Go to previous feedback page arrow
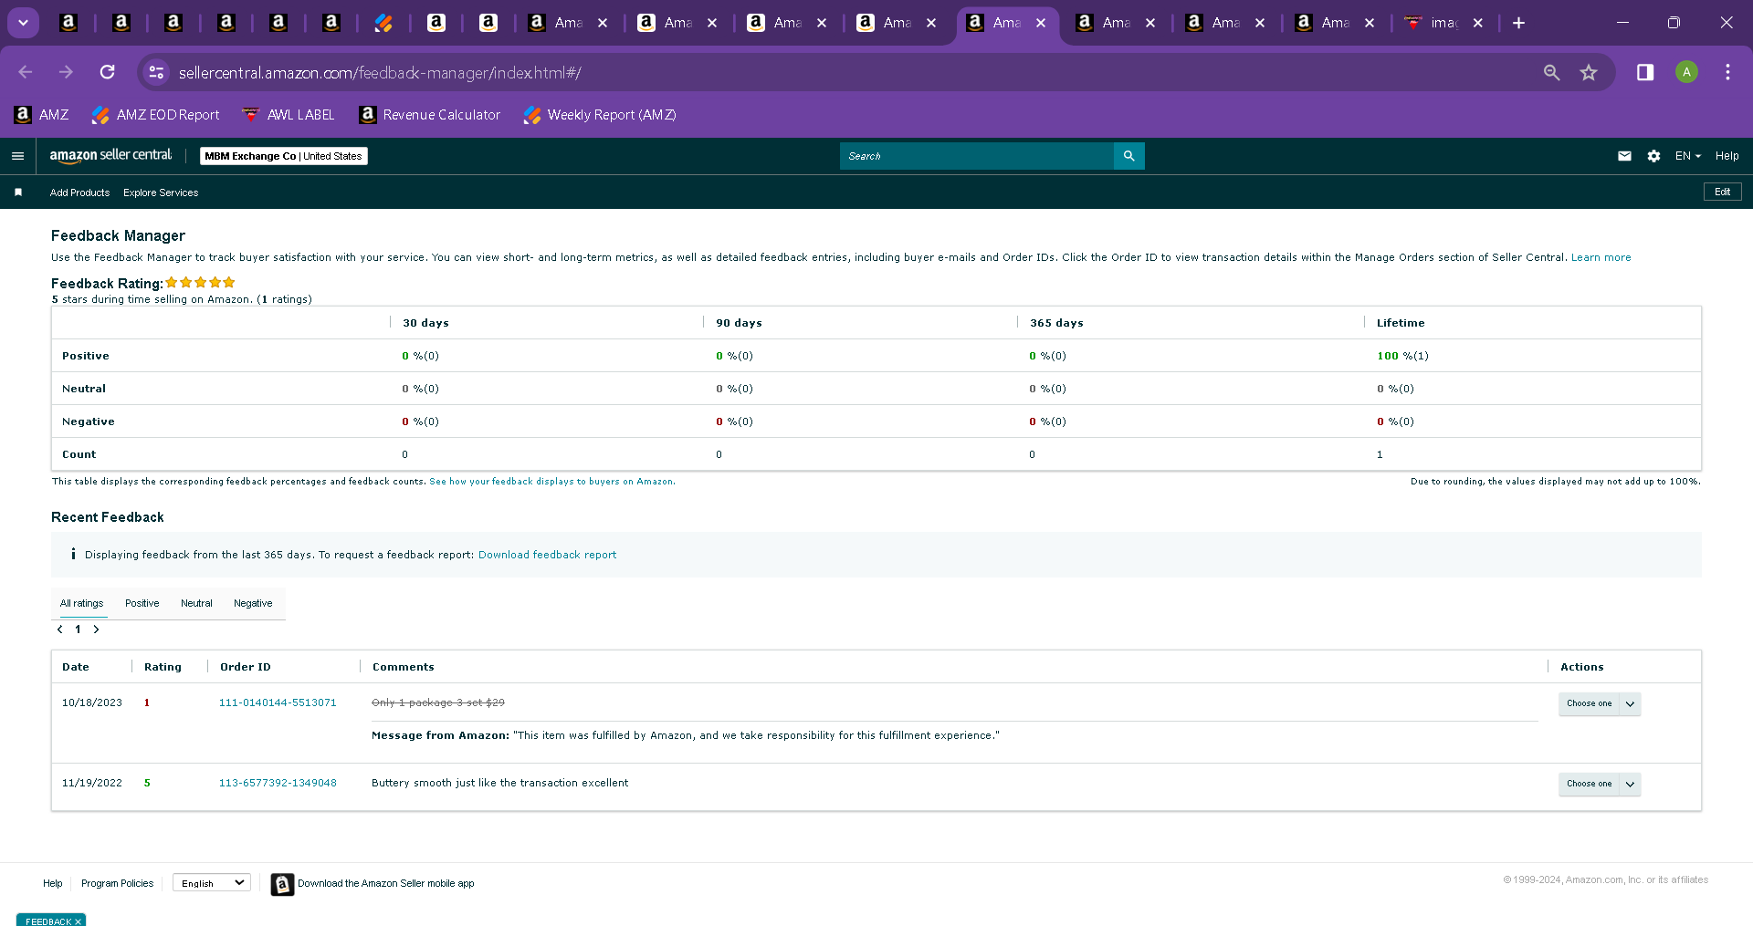This screenshot has width=1753, height=926. point(60,629)
